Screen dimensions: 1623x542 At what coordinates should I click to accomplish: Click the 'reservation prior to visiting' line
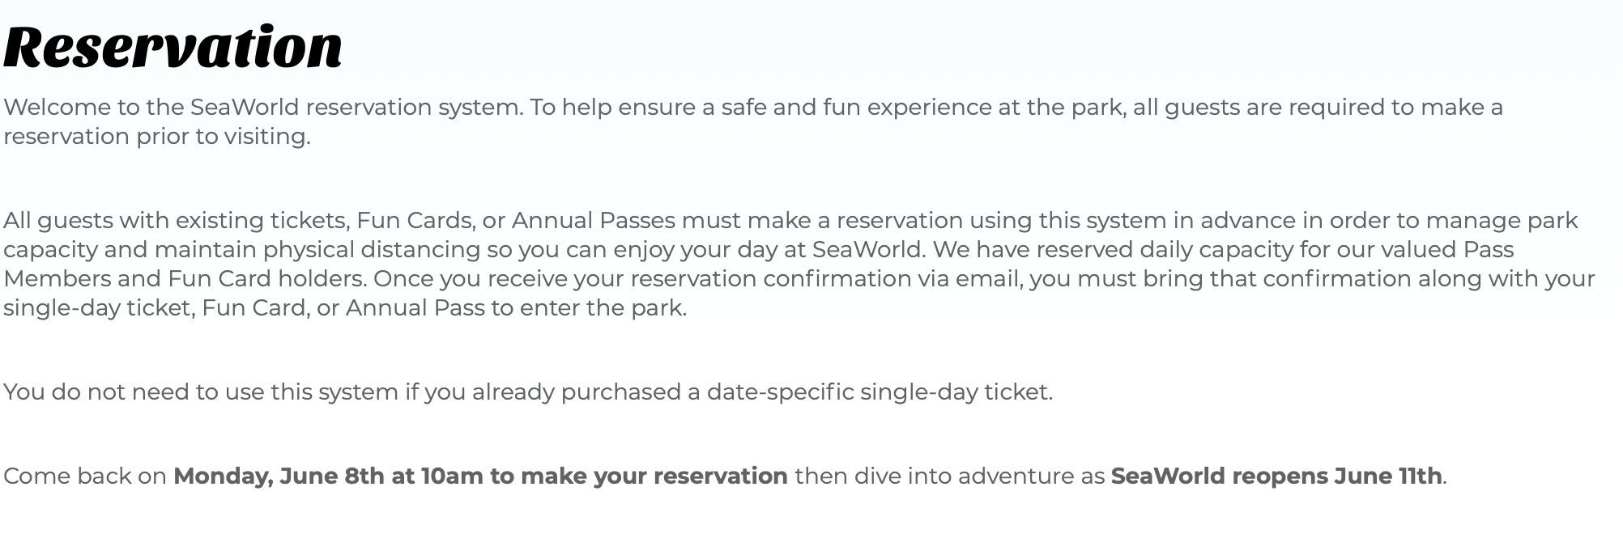pos(157,137)
